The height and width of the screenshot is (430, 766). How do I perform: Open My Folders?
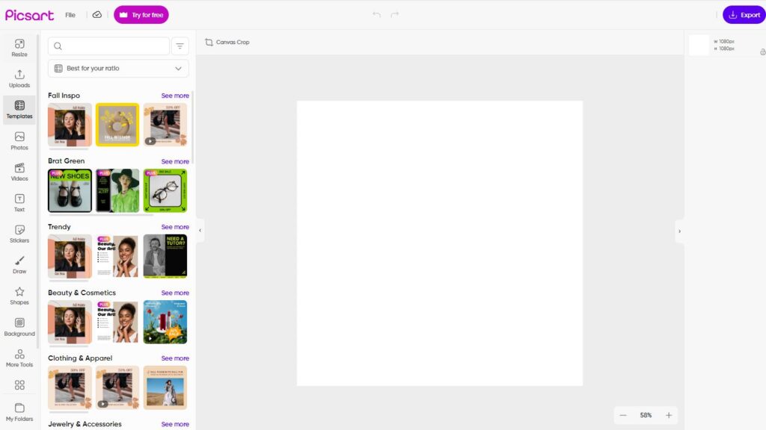coord(19,412)
